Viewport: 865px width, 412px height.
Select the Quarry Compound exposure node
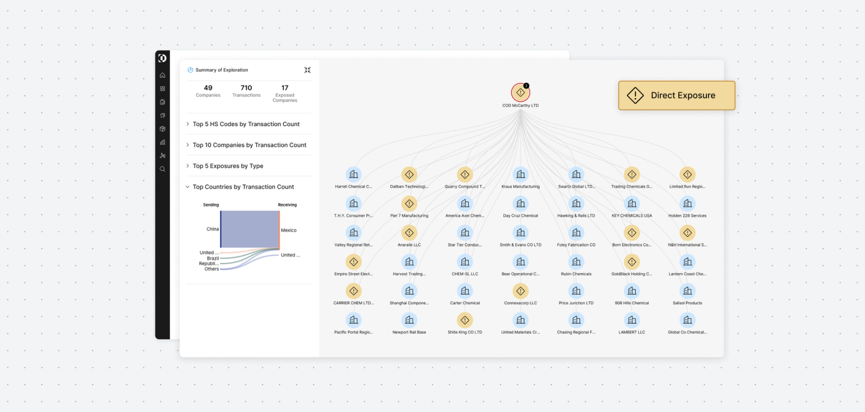click(465, 175)
